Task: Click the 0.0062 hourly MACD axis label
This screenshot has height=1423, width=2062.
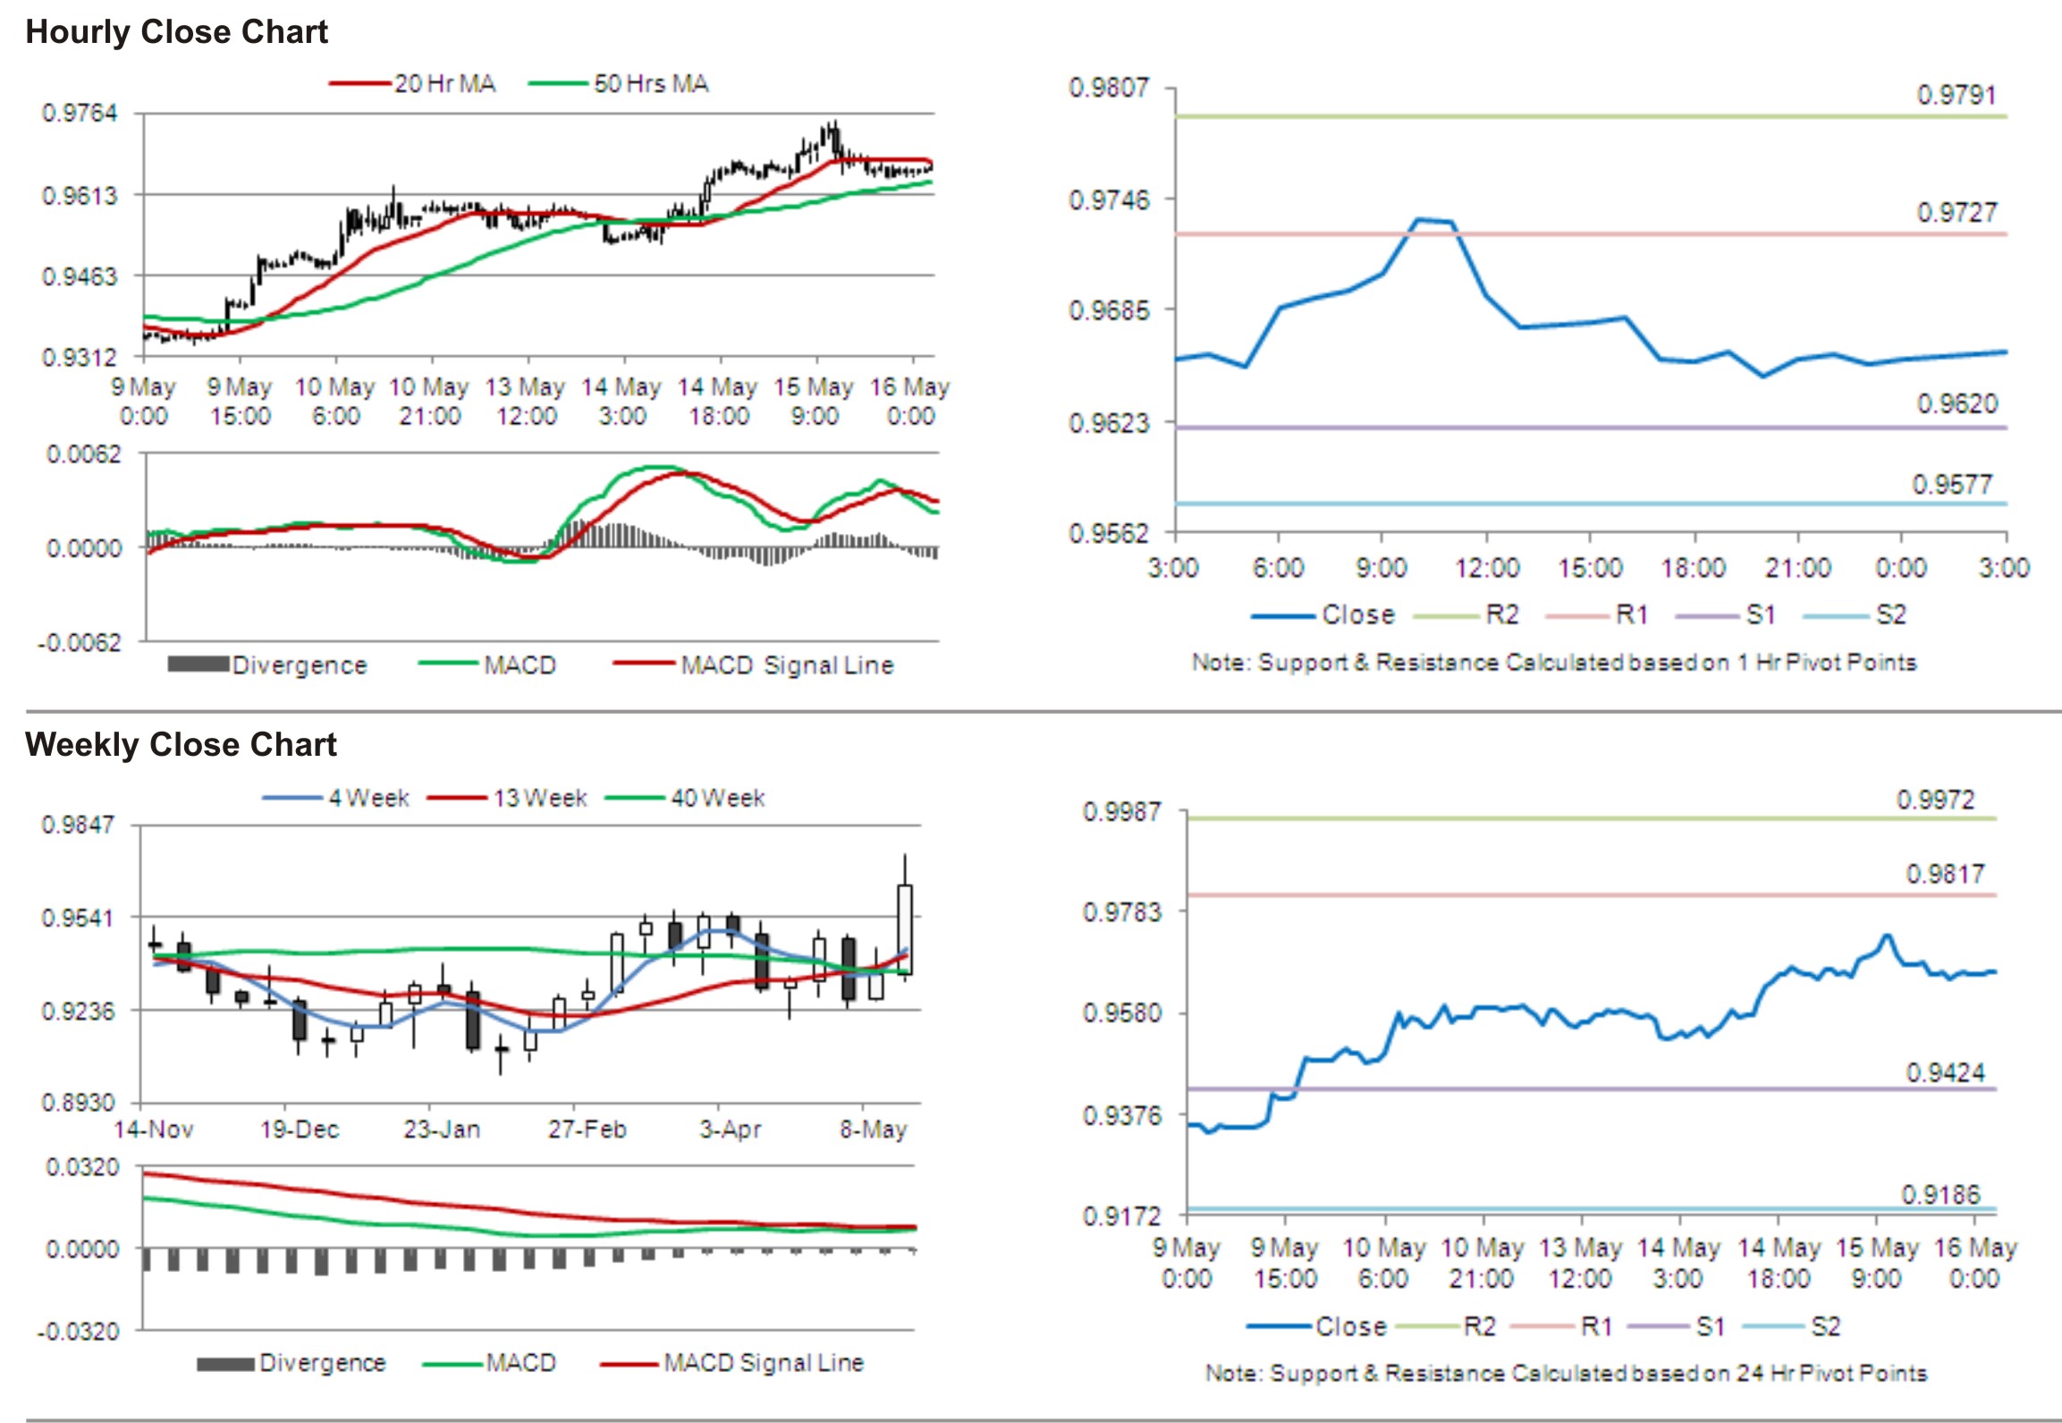Action: [83, 454]
